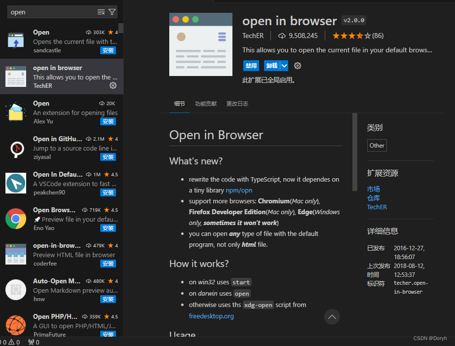455x346 pixels.
Task: Click the Open in GitHub extension icon
Action: [17, 149]
